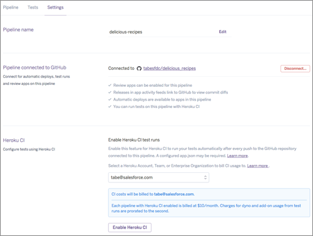Click checkmark beside run tests line
The image size is (313, 236).
[110, 106]
